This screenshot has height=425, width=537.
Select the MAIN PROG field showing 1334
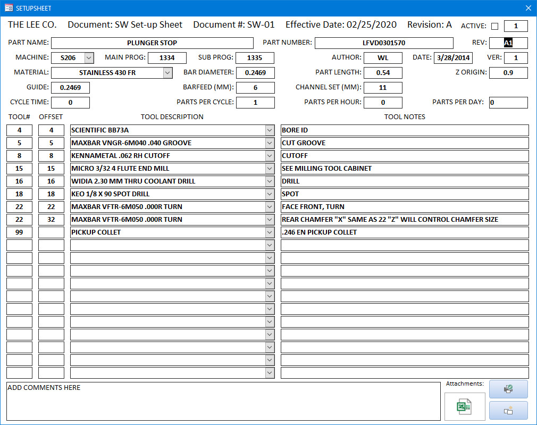(167, 58)
